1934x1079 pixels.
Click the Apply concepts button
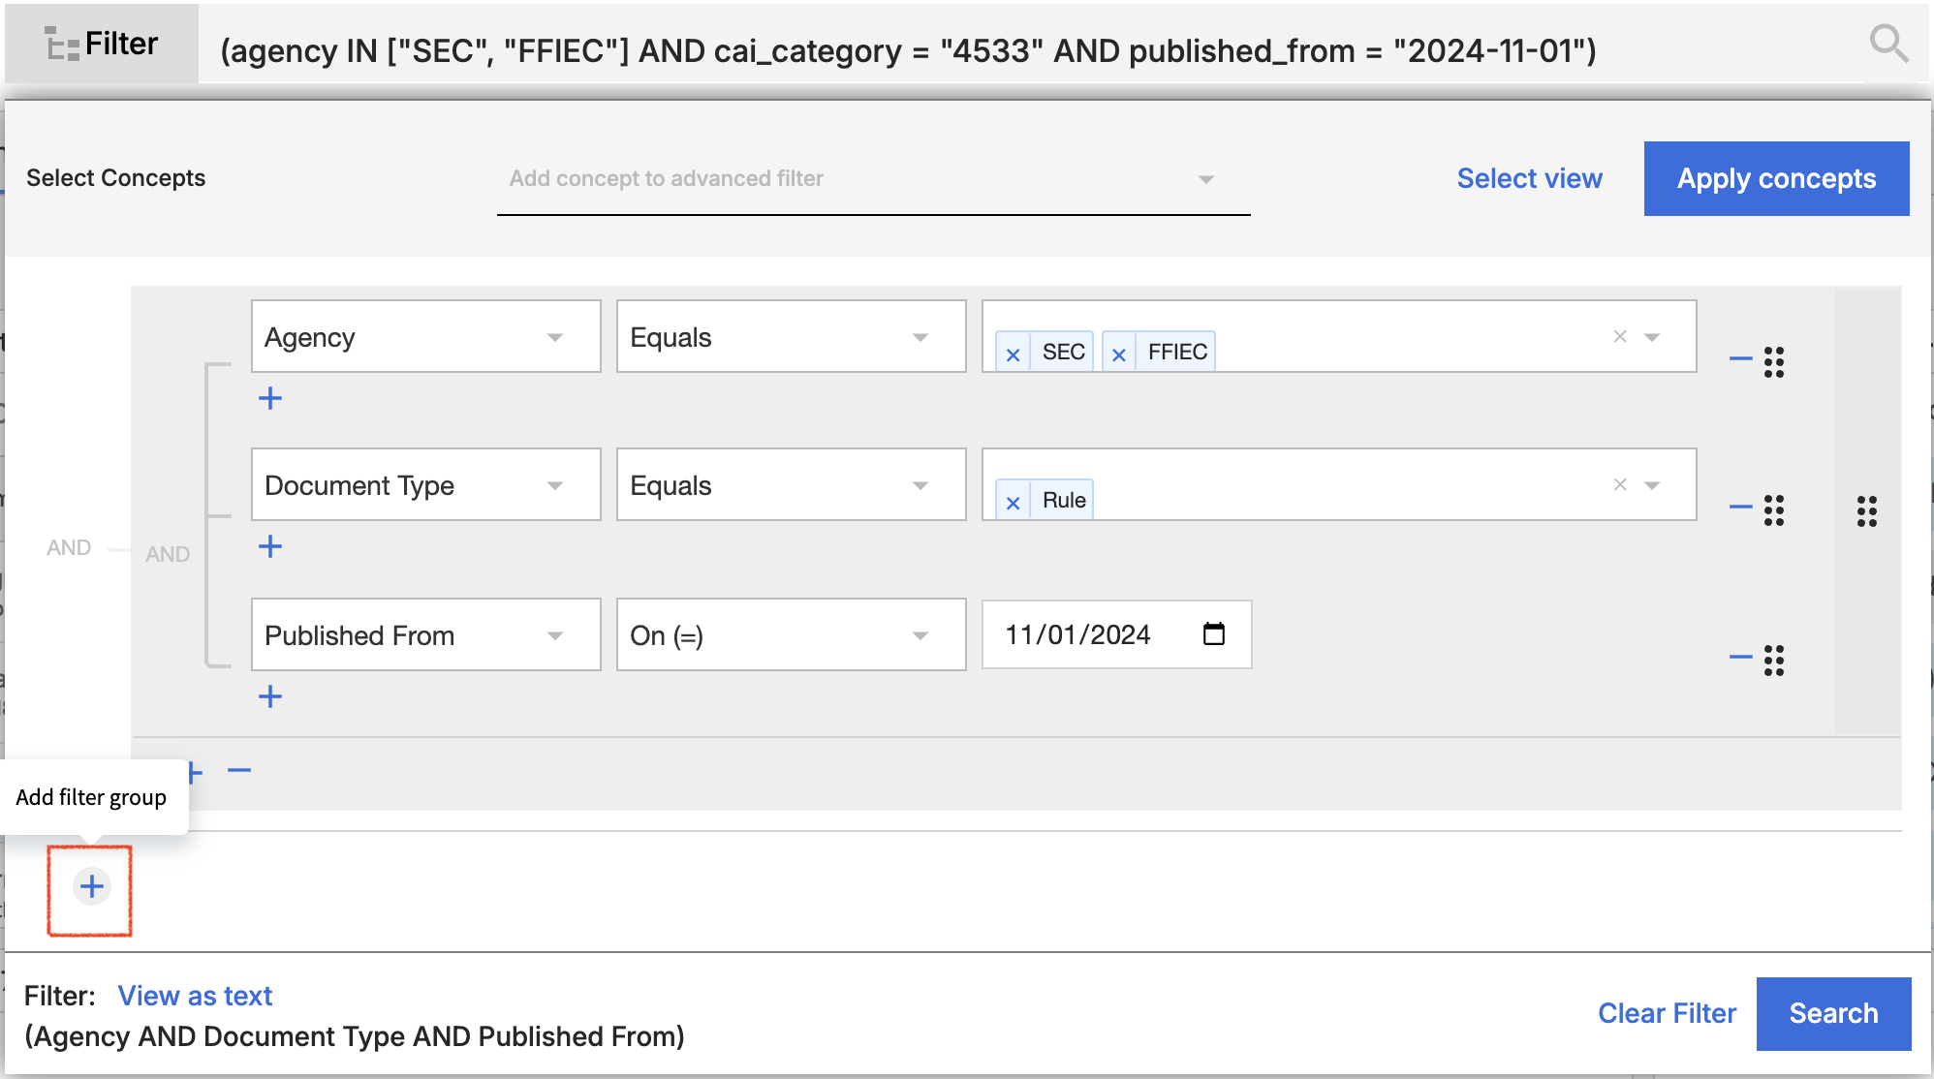1775,179
